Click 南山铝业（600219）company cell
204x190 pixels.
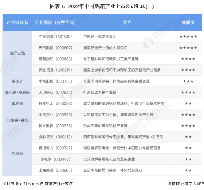(56, 70)
